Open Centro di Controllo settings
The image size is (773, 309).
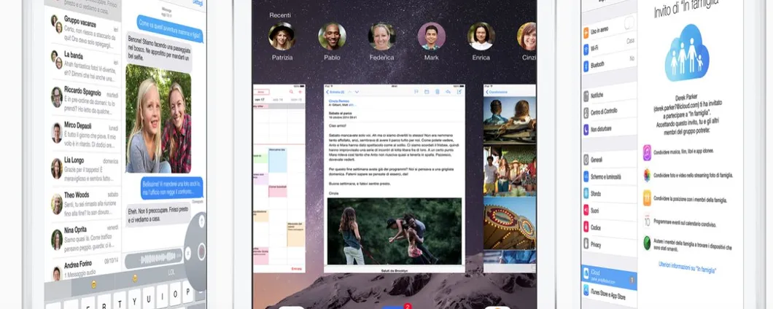[610, 112]
